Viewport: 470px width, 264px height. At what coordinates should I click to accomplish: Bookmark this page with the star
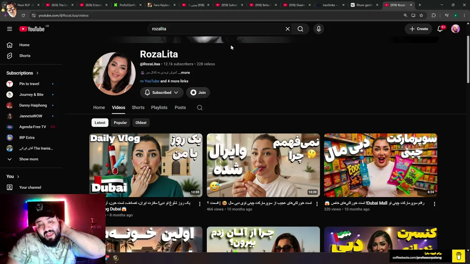(421, 15)
